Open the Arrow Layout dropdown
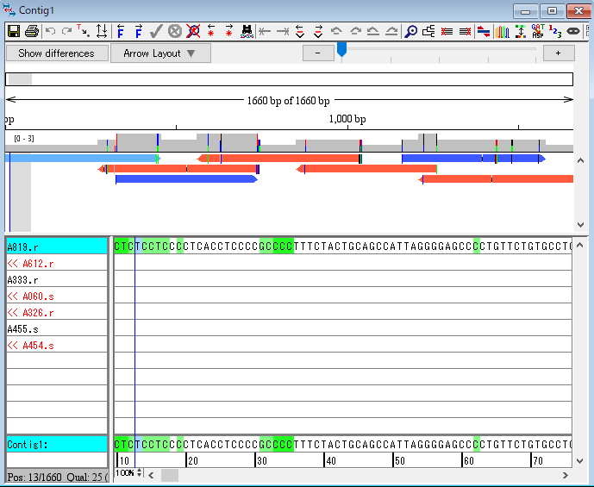594x487 pixels. [160, 53]
